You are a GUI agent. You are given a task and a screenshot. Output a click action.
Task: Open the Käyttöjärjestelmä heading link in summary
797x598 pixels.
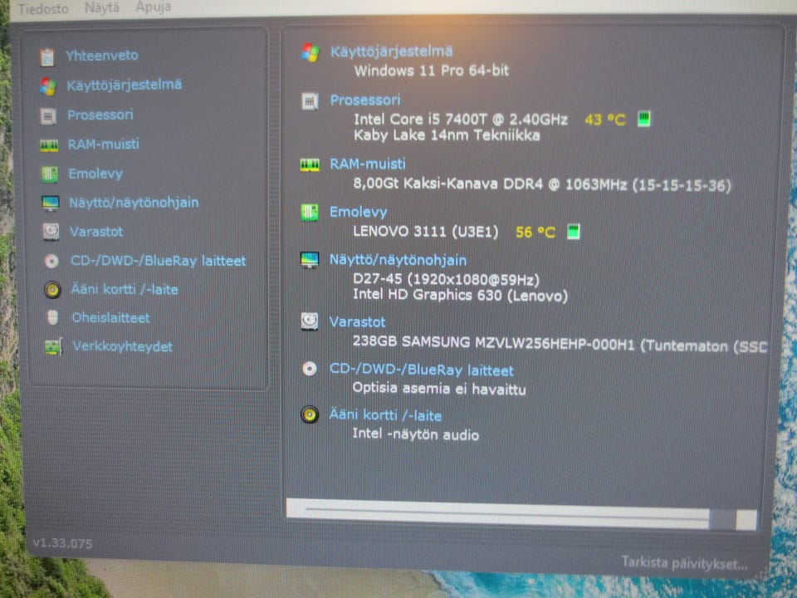391,51
